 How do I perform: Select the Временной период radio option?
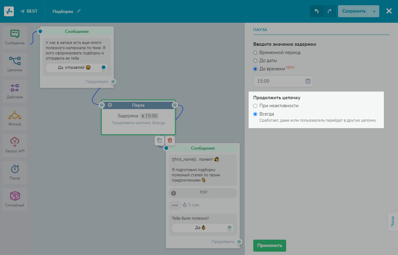255,53
